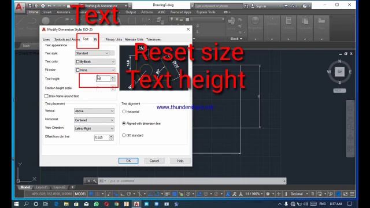Click the Text height stepper arrows
The height and width of the screenshot is (208, 370).
click(x=113, y=79)
